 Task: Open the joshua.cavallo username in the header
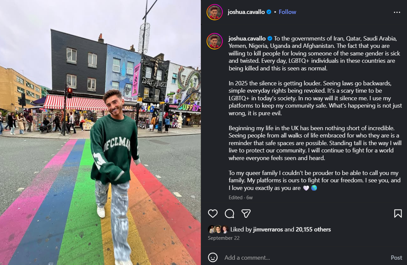pos(246,12)
